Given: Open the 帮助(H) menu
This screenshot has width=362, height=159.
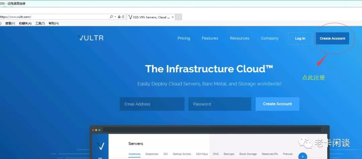Looking at the screenshot, I should coord(54,23).
